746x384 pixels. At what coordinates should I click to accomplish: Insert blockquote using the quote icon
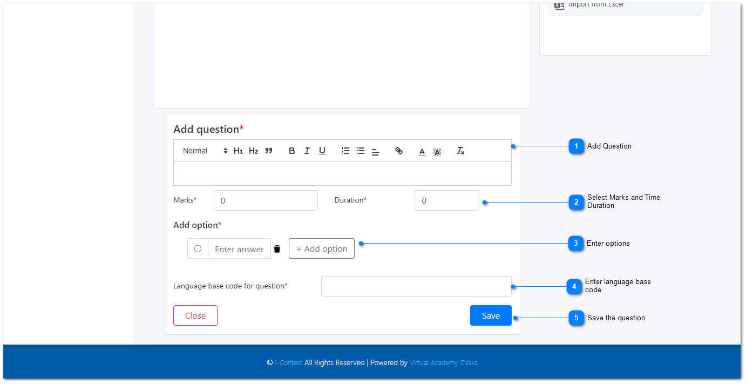tap(269, 151)
